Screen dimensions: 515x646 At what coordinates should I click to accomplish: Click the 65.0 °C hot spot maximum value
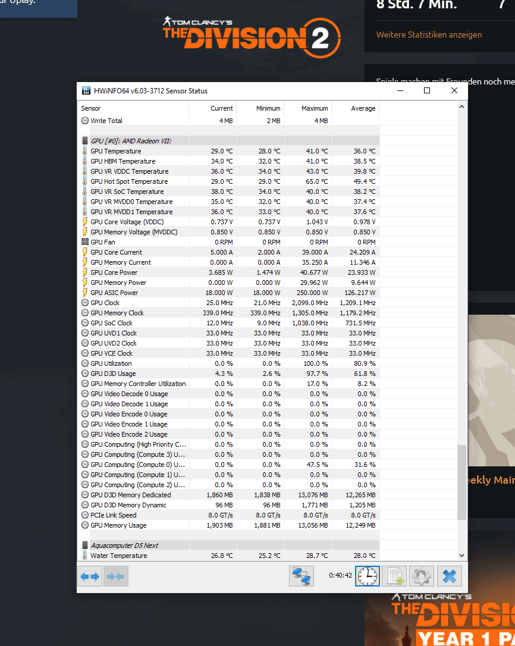click(x=316, y=181)
